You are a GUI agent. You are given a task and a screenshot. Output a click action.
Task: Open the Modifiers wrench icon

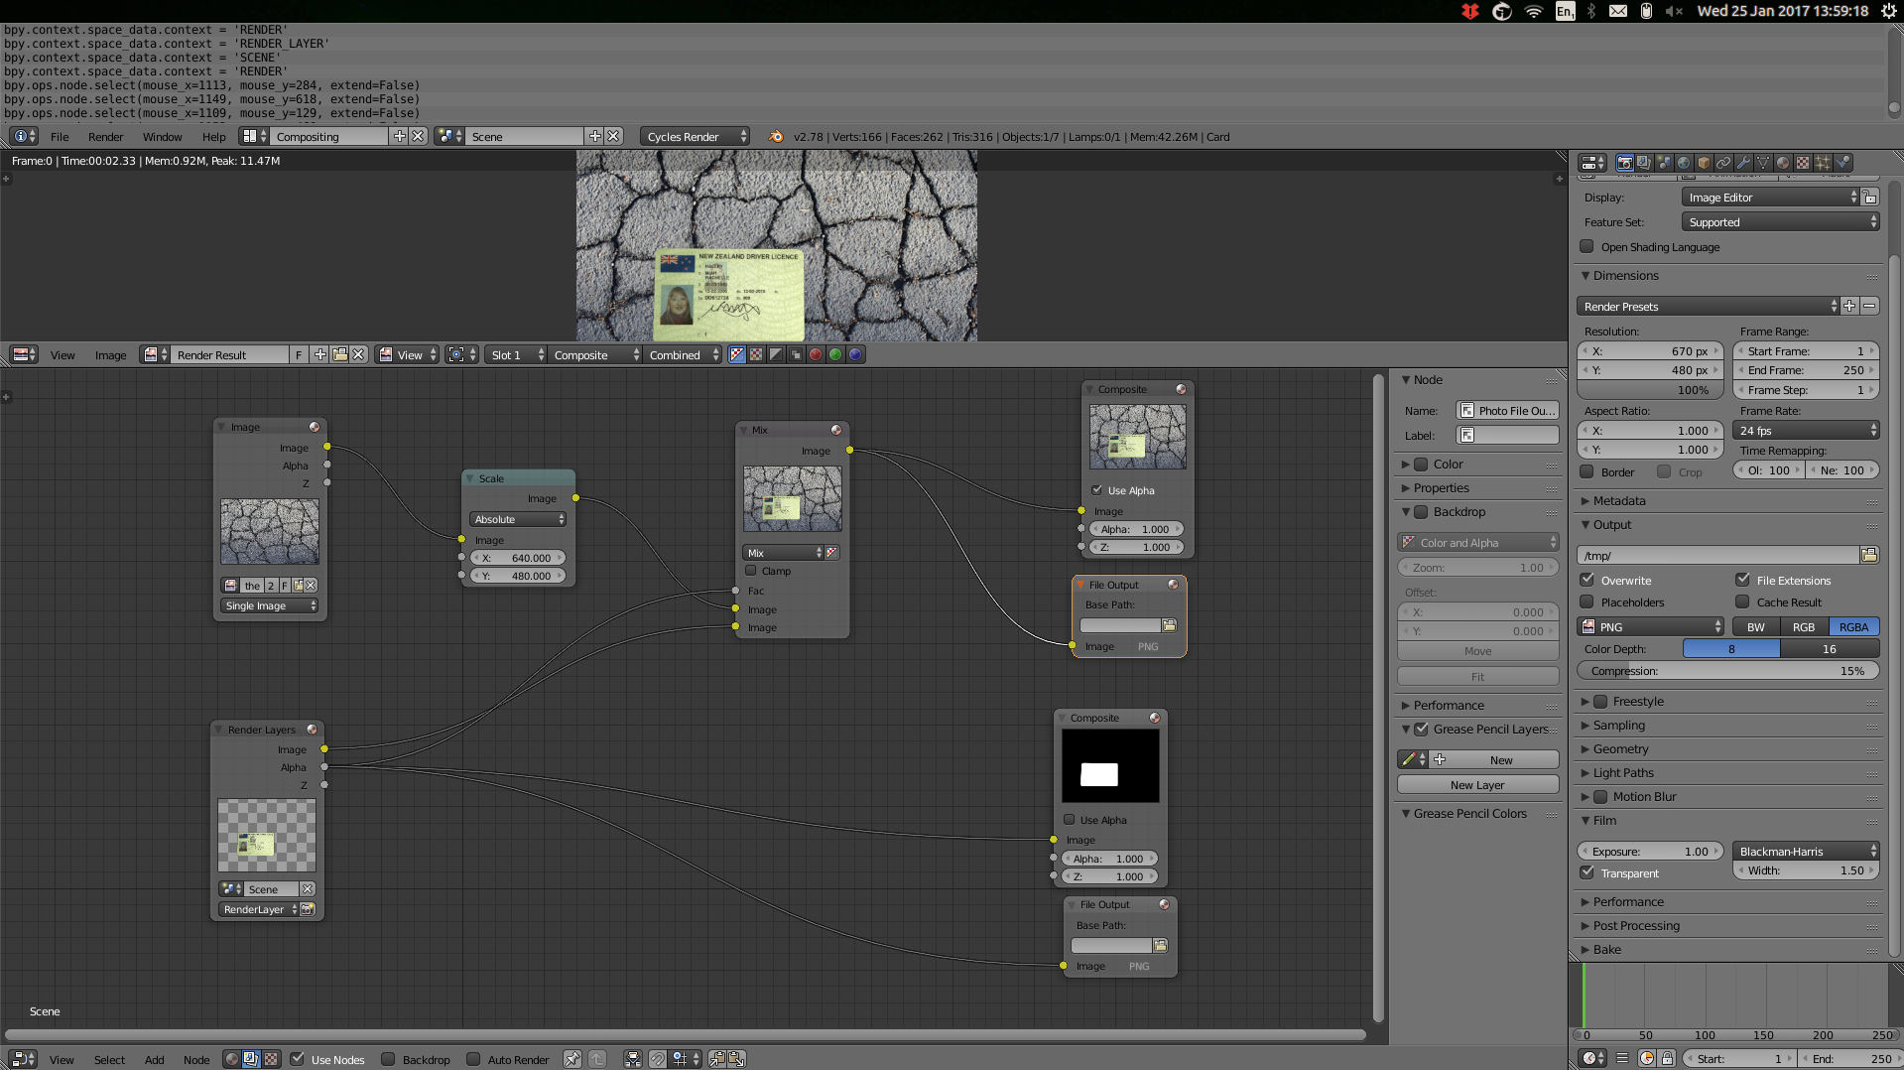pos(1743,163)
